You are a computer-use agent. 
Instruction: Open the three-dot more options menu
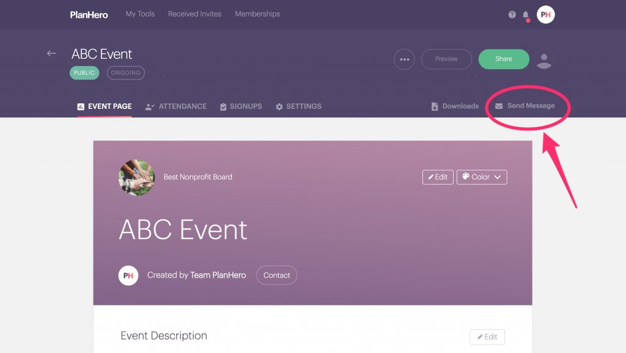404,59
